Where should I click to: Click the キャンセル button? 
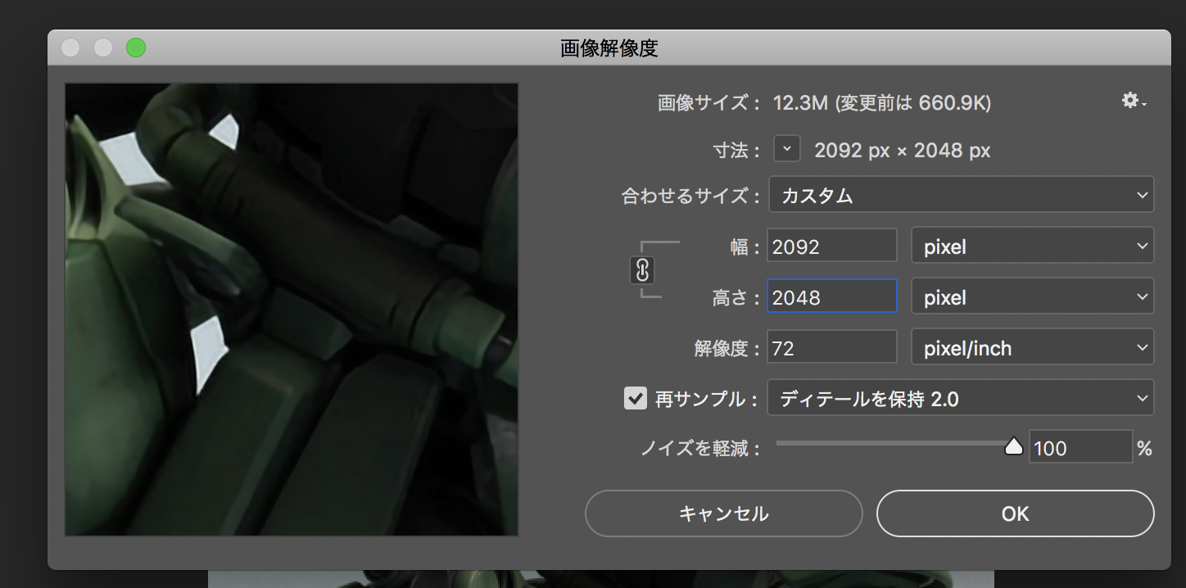click(x=723, y=513)
